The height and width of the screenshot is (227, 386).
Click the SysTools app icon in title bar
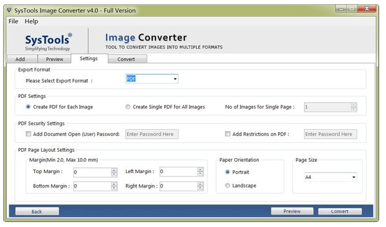coord(9,10)
